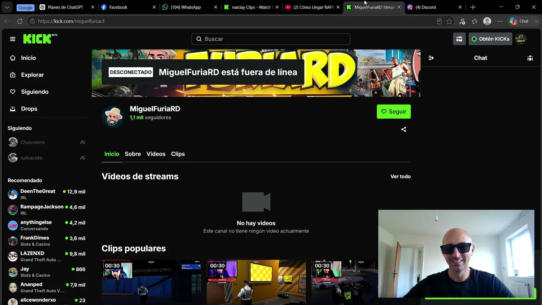Collapse the chat panel using arrow icon
This screenshot has height=305, width=542.
431,58
